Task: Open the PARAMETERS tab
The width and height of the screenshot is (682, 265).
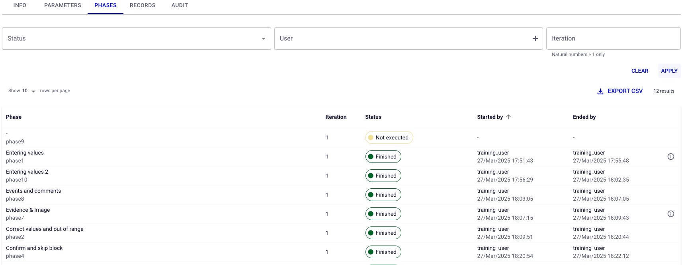Action: 63,6
